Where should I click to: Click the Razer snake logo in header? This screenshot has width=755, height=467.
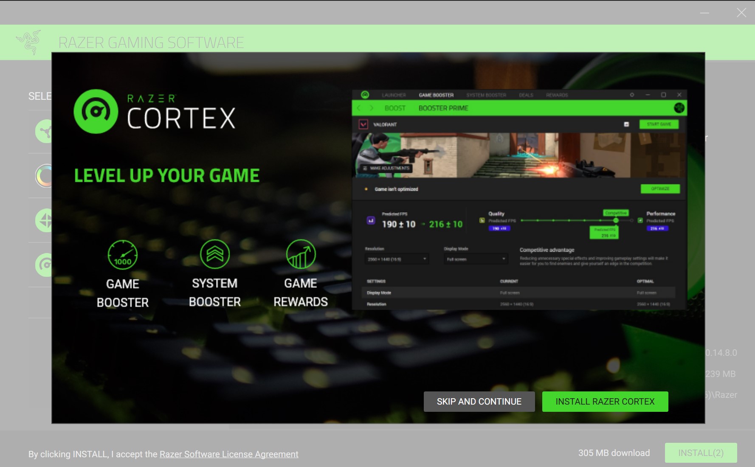(x=28, y=42)
